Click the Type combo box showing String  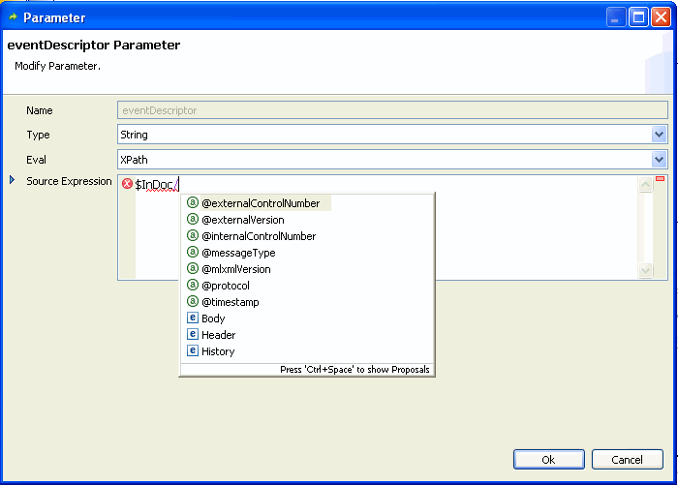point(392,135)
